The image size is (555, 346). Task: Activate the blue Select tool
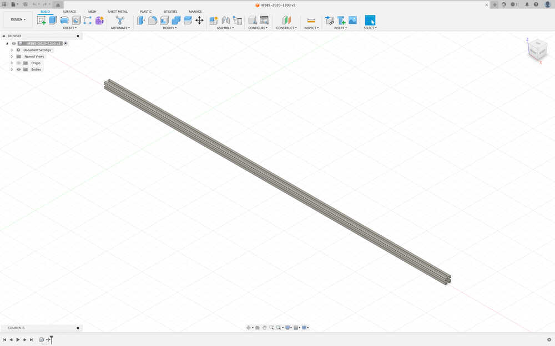[370, 20]
